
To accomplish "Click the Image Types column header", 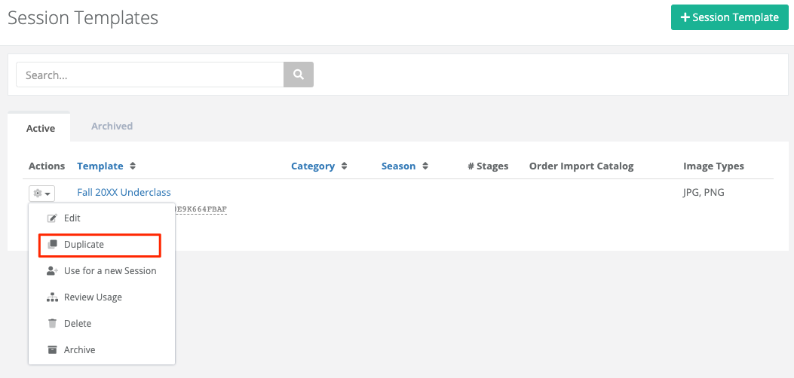I will (x=713, y=166).
